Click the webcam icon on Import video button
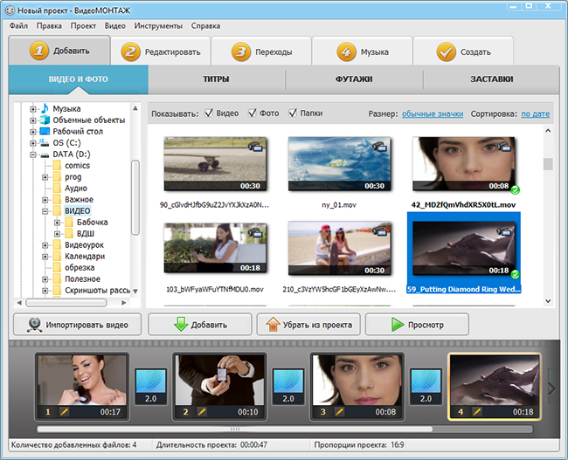Image resolution: width=568 pixels, height=460 pixels. [x=34, y=325]
